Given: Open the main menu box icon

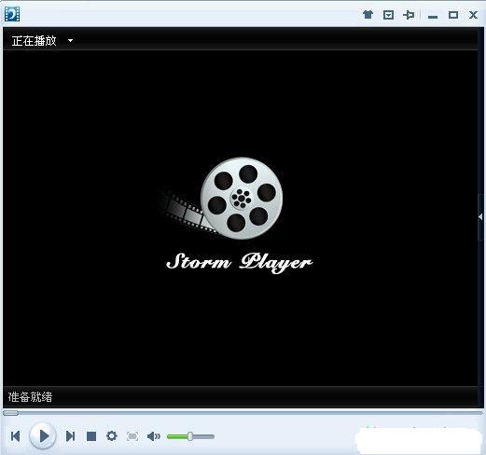Looking at the screenshot, I should pos(388,15).
